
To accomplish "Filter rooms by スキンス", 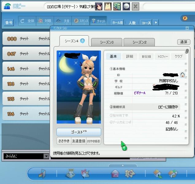I will click(x=80, y=21).
